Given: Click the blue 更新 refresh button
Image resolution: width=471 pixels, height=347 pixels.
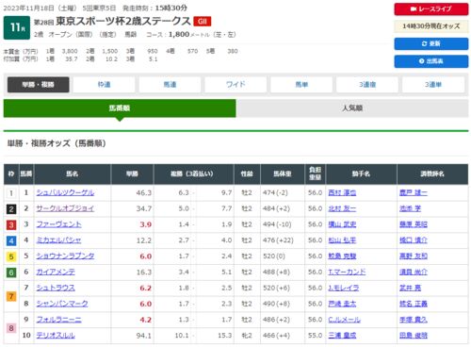Looking at the screenshot, I should pos(431,43).
